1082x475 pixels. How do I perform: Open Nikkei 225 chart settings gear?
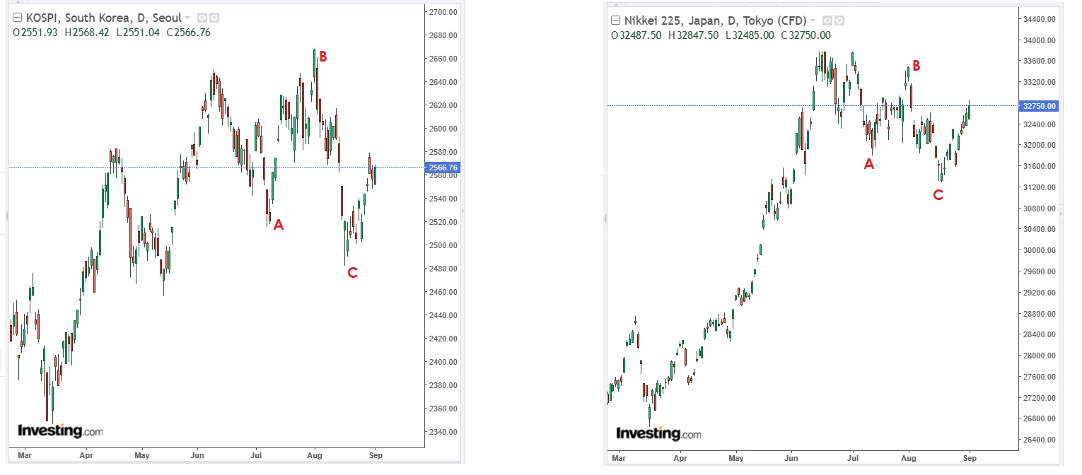839,20
